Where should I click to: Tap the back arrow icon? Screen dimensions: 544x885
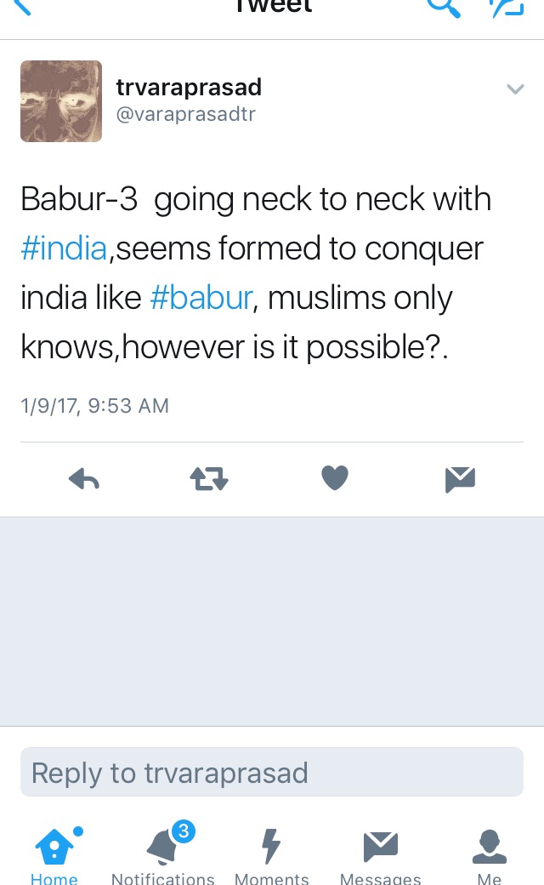(x=21, y=6)
